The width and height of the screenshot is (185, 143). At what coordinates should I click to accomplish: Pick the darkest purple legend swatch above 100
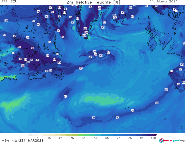coord(156,135)
